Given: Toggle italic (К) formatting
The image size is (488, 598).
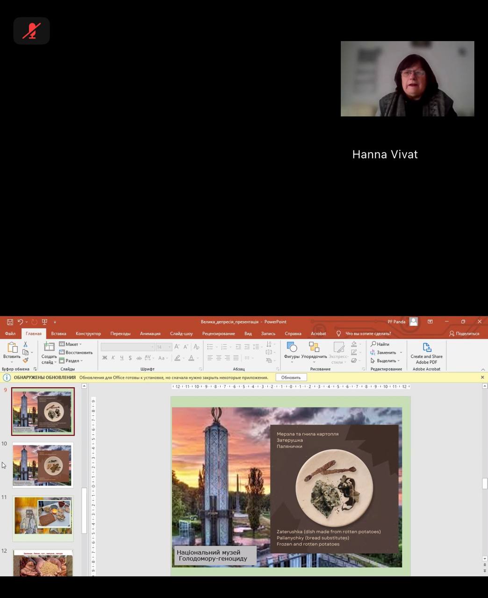Looking at the screenshot, I should 113,358.
